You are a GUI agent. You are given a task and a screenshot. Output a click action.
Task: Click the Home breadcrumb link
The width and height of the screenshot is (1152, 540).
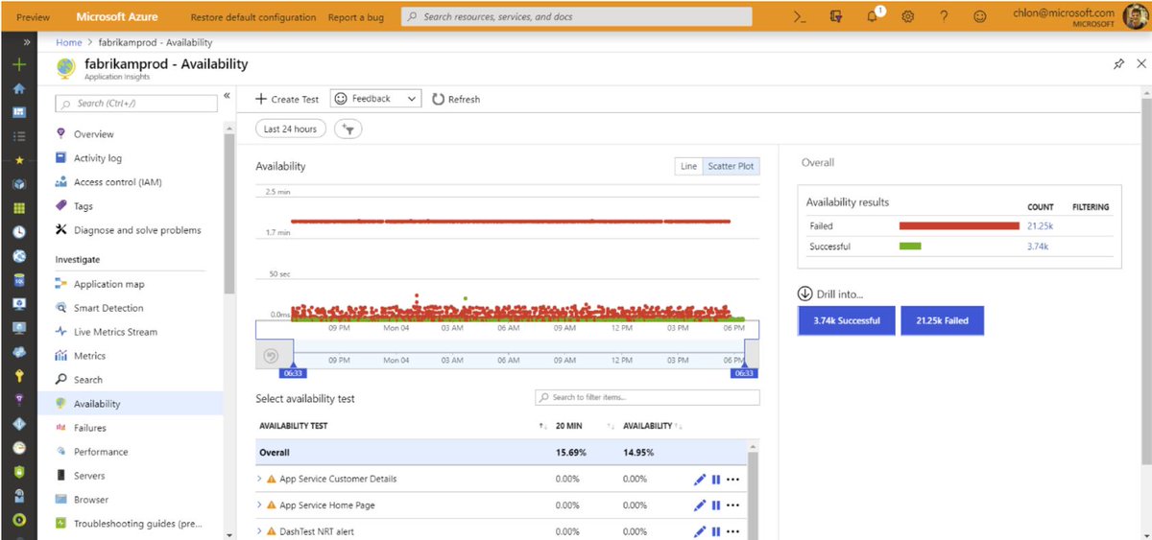click(x=68, y=42)
